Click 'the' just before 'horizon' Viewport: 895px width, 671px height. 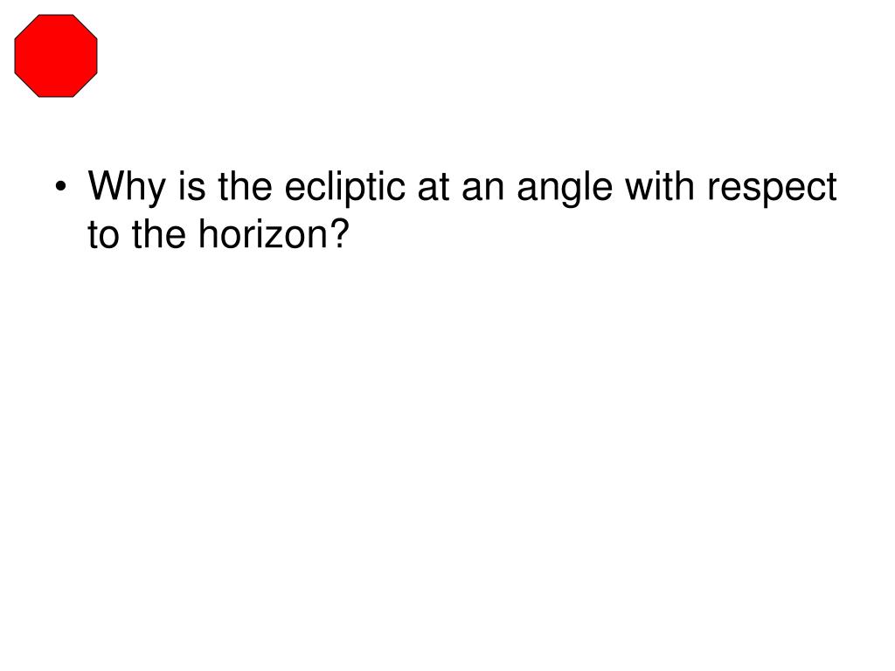[159, 234]
